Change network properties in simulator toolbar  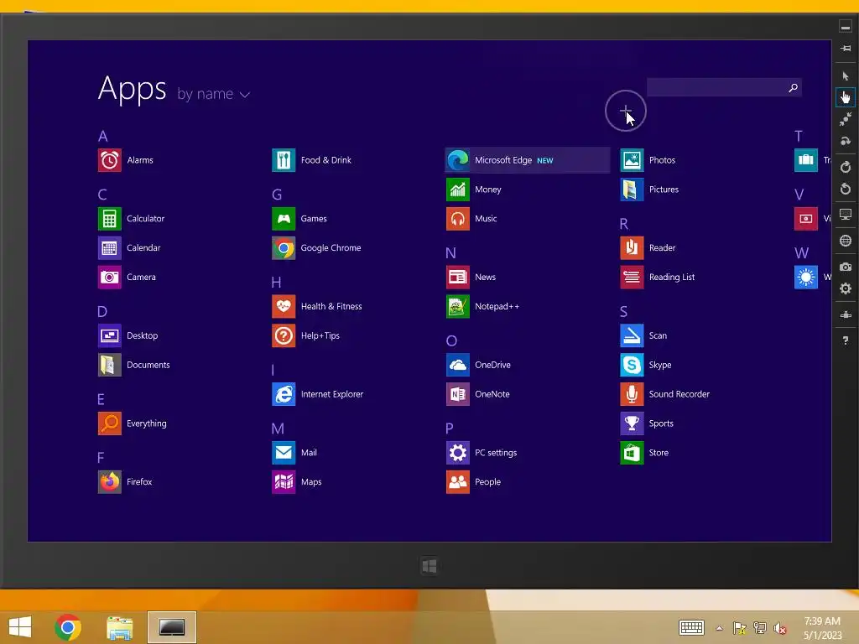click(x=846, y=315)
